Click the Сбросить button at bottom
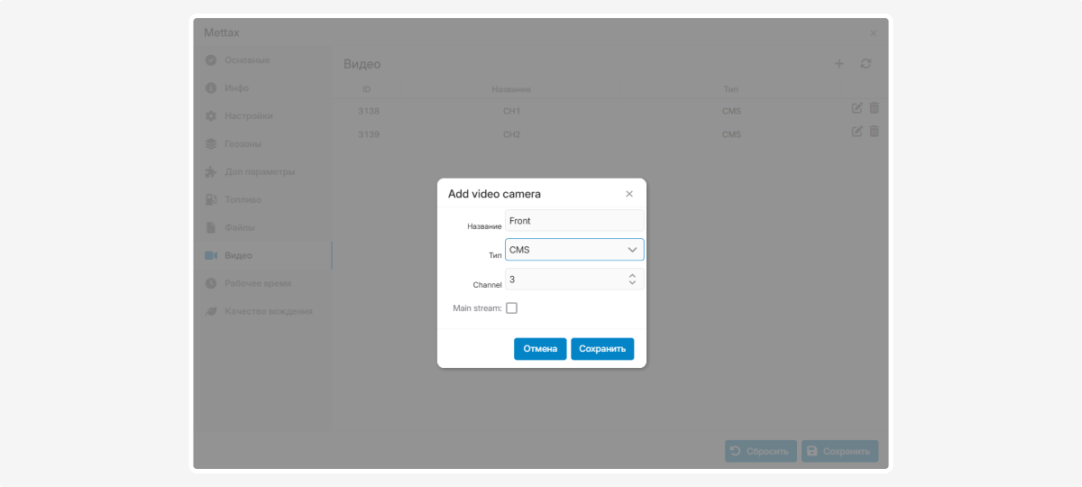Viewport: 1082px width, 487px height. tap(760, 452)
